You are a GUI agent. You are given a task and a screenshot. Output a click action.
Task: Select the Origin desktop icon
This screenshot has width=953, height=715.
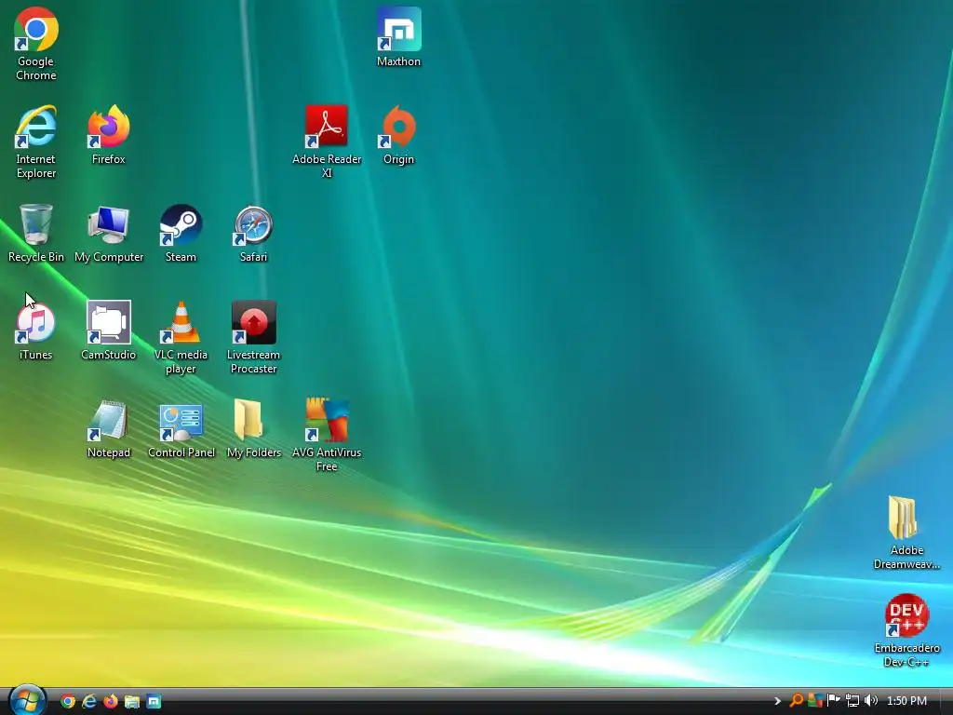398,135
